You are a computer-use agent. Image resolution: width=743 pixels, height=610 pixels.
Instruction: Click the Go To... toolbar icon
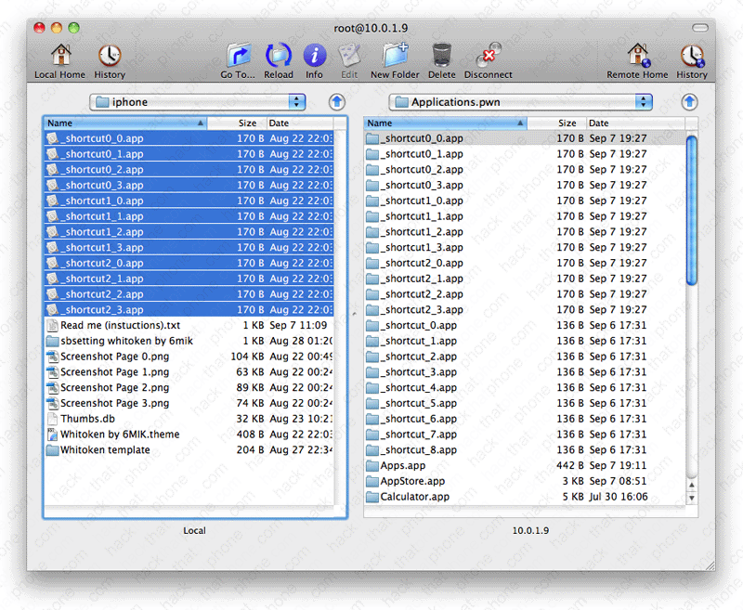(x=239, y=57)
